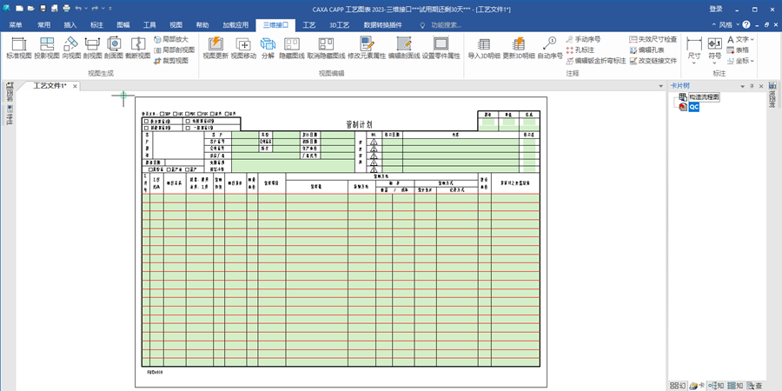782x391 pixels.
Task: Open the redo history dropdown arrow
Action: click(103, 9)
